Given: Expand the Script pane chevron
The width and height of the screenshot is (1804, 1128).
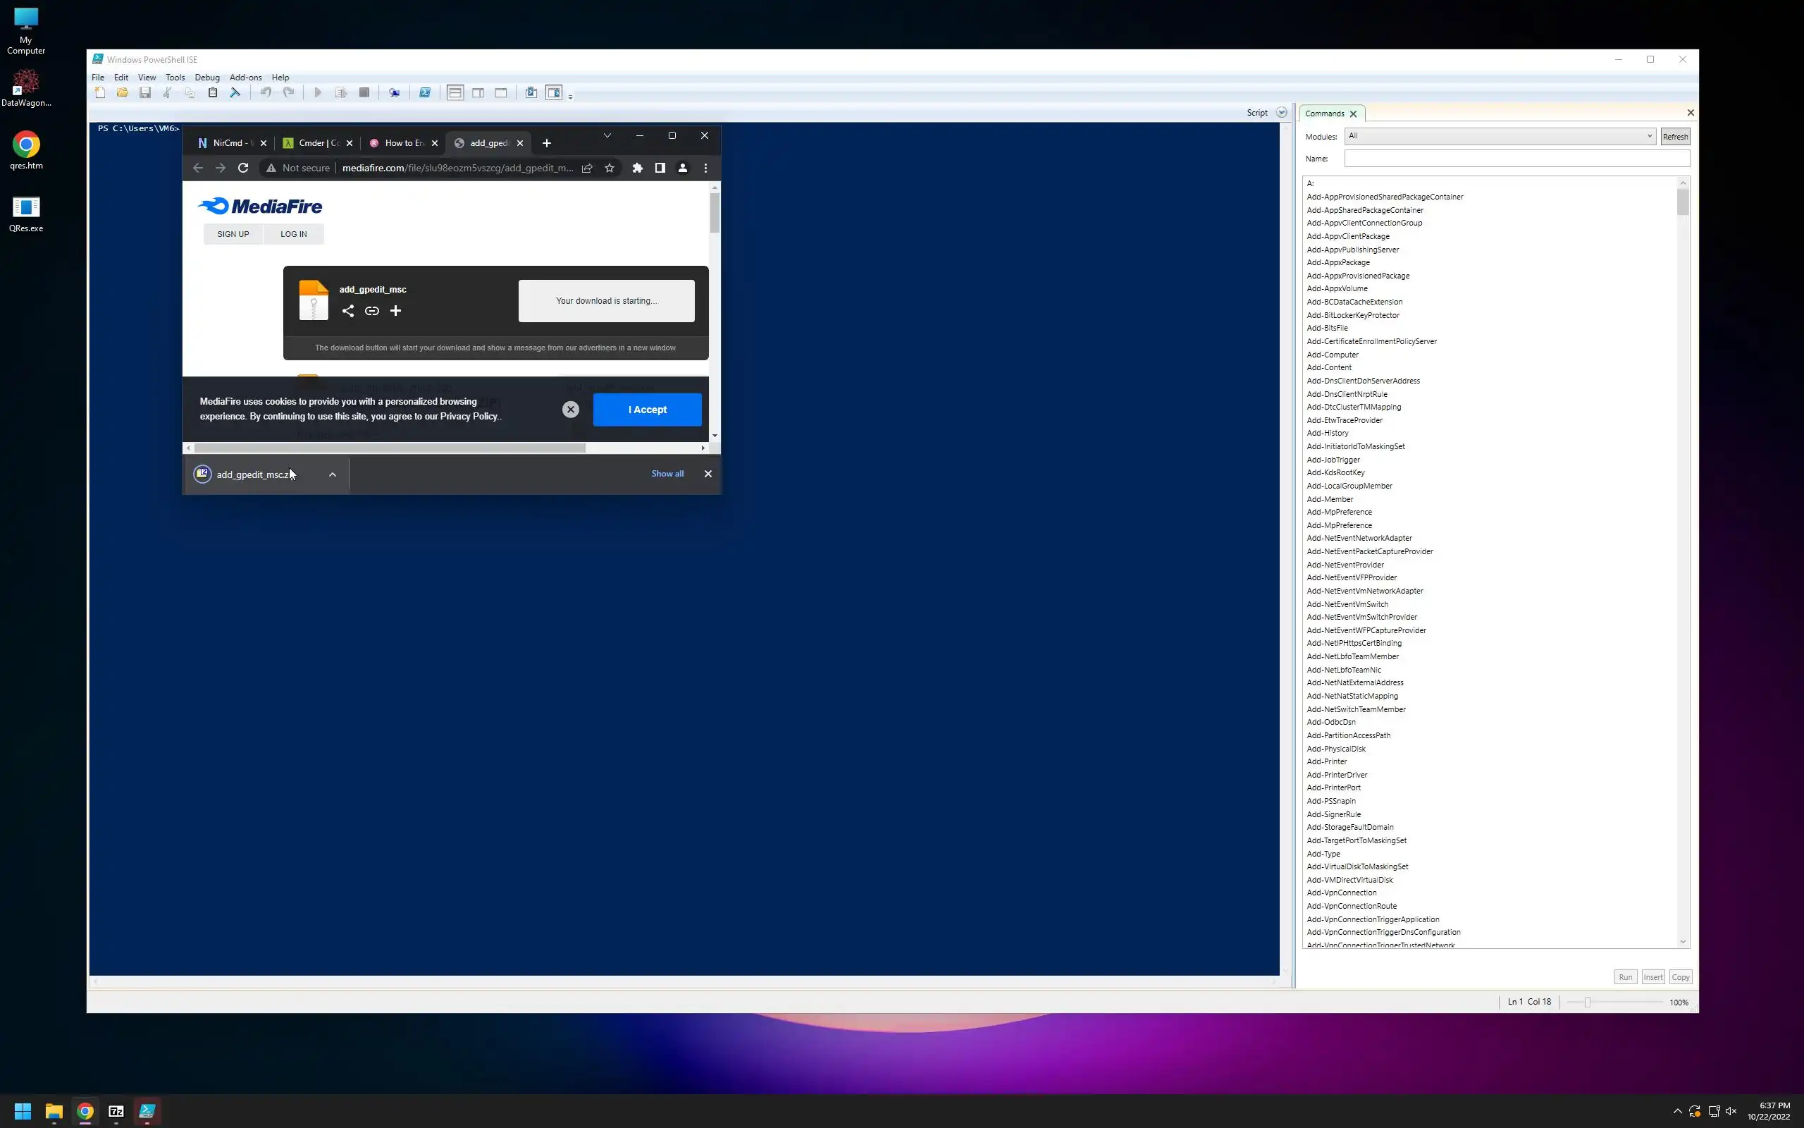Looking at the screenshot, I should [x=1281, y=113].
